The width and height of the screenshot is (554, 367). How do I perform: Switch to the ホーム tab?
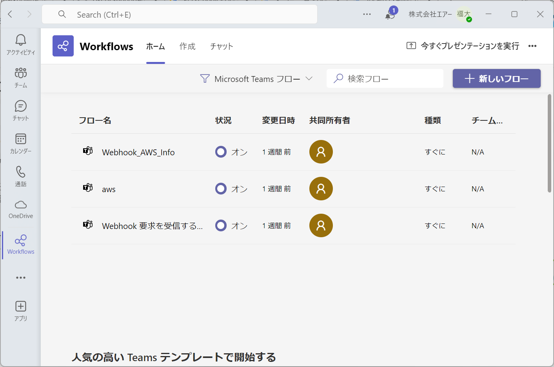tap(156, 46)
